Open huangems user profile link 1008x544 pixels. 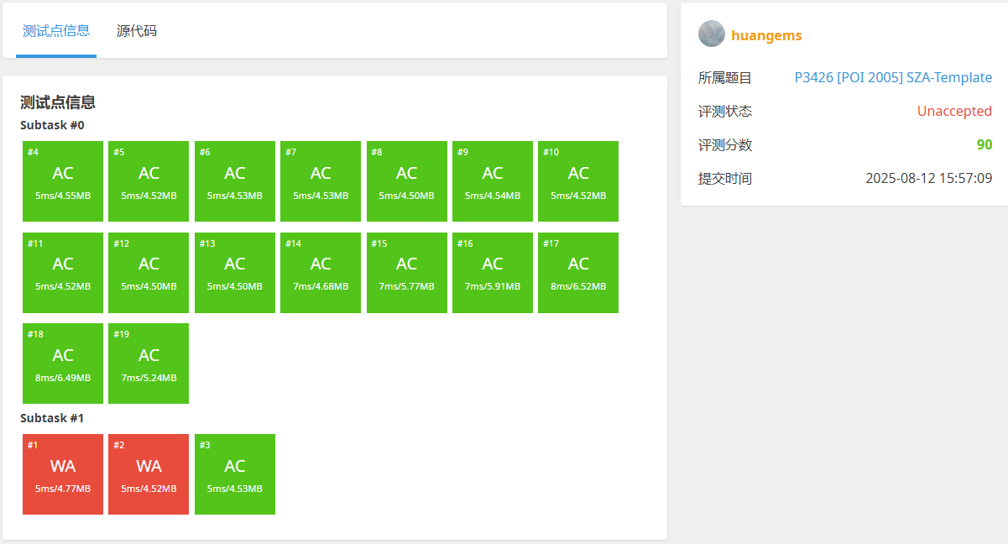click(766, 35)
